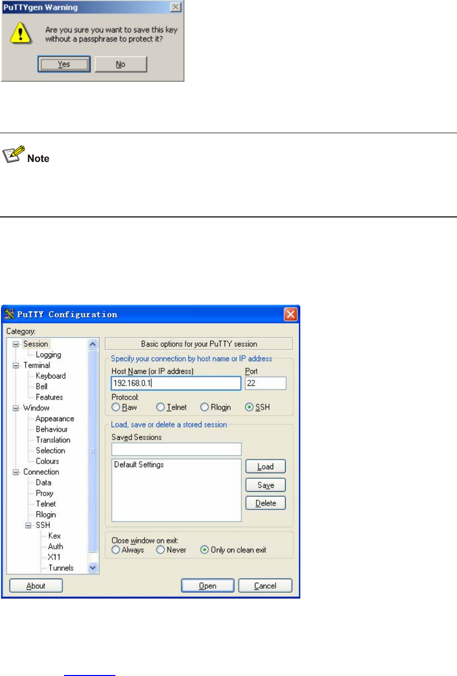Select Tunnels in the category tree

(60, 568)
